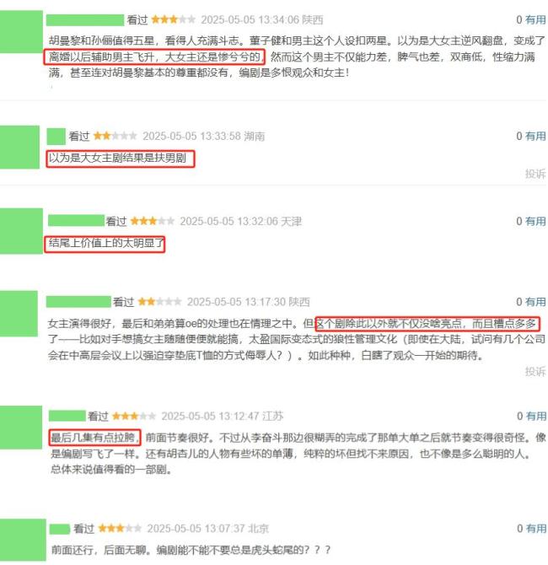Open the username on the Tianjin review
548x565 pixels.
click(x=76, y=221)
